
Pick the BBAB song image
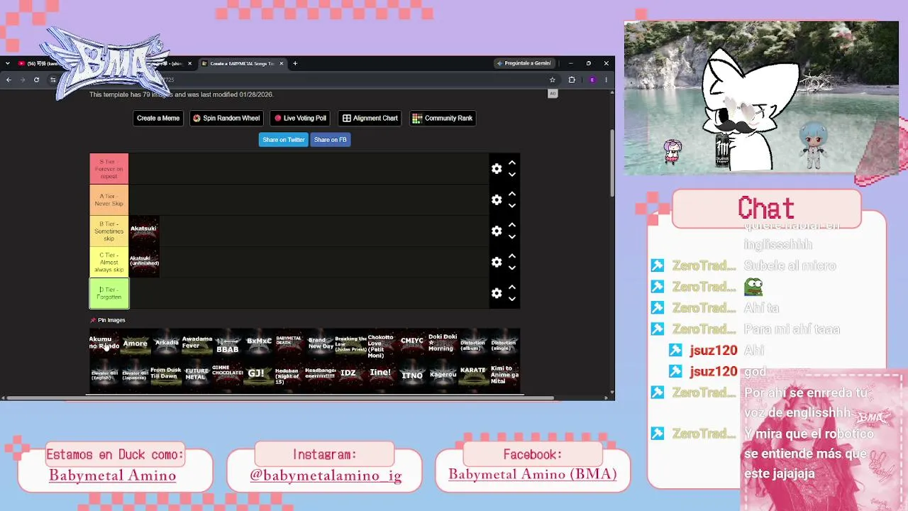(228, 344)
